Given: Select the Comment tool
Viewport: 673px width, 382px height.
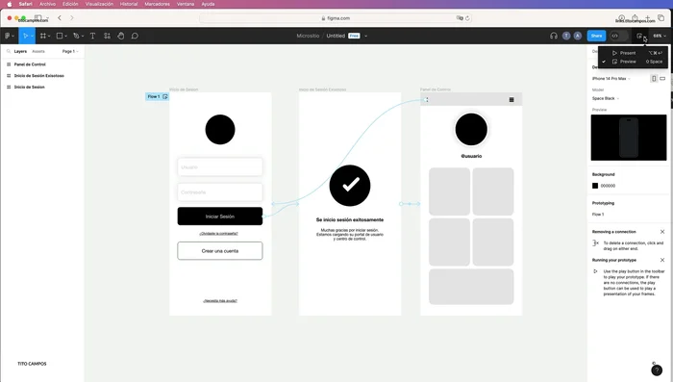Looking at the screenshot, I should [x=135, y=36].
